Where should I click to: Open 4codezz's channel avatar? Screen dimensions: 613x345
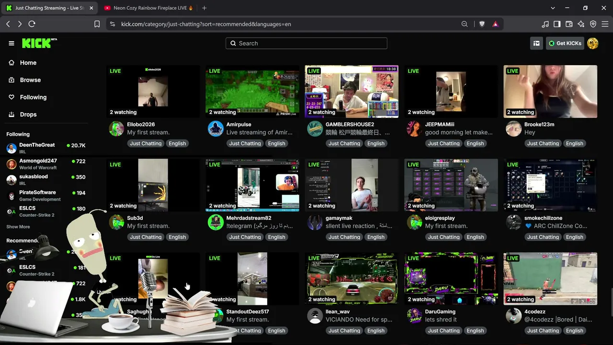(514, 315)
